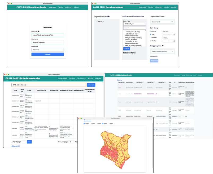Click the Username input field
Viewport: 213px width, 174px height.
tap(47, 42)
